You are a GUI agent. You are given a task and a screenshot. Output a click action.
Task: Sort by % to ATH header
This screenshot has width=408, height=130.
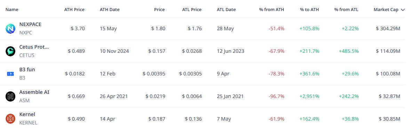point(309,10)
